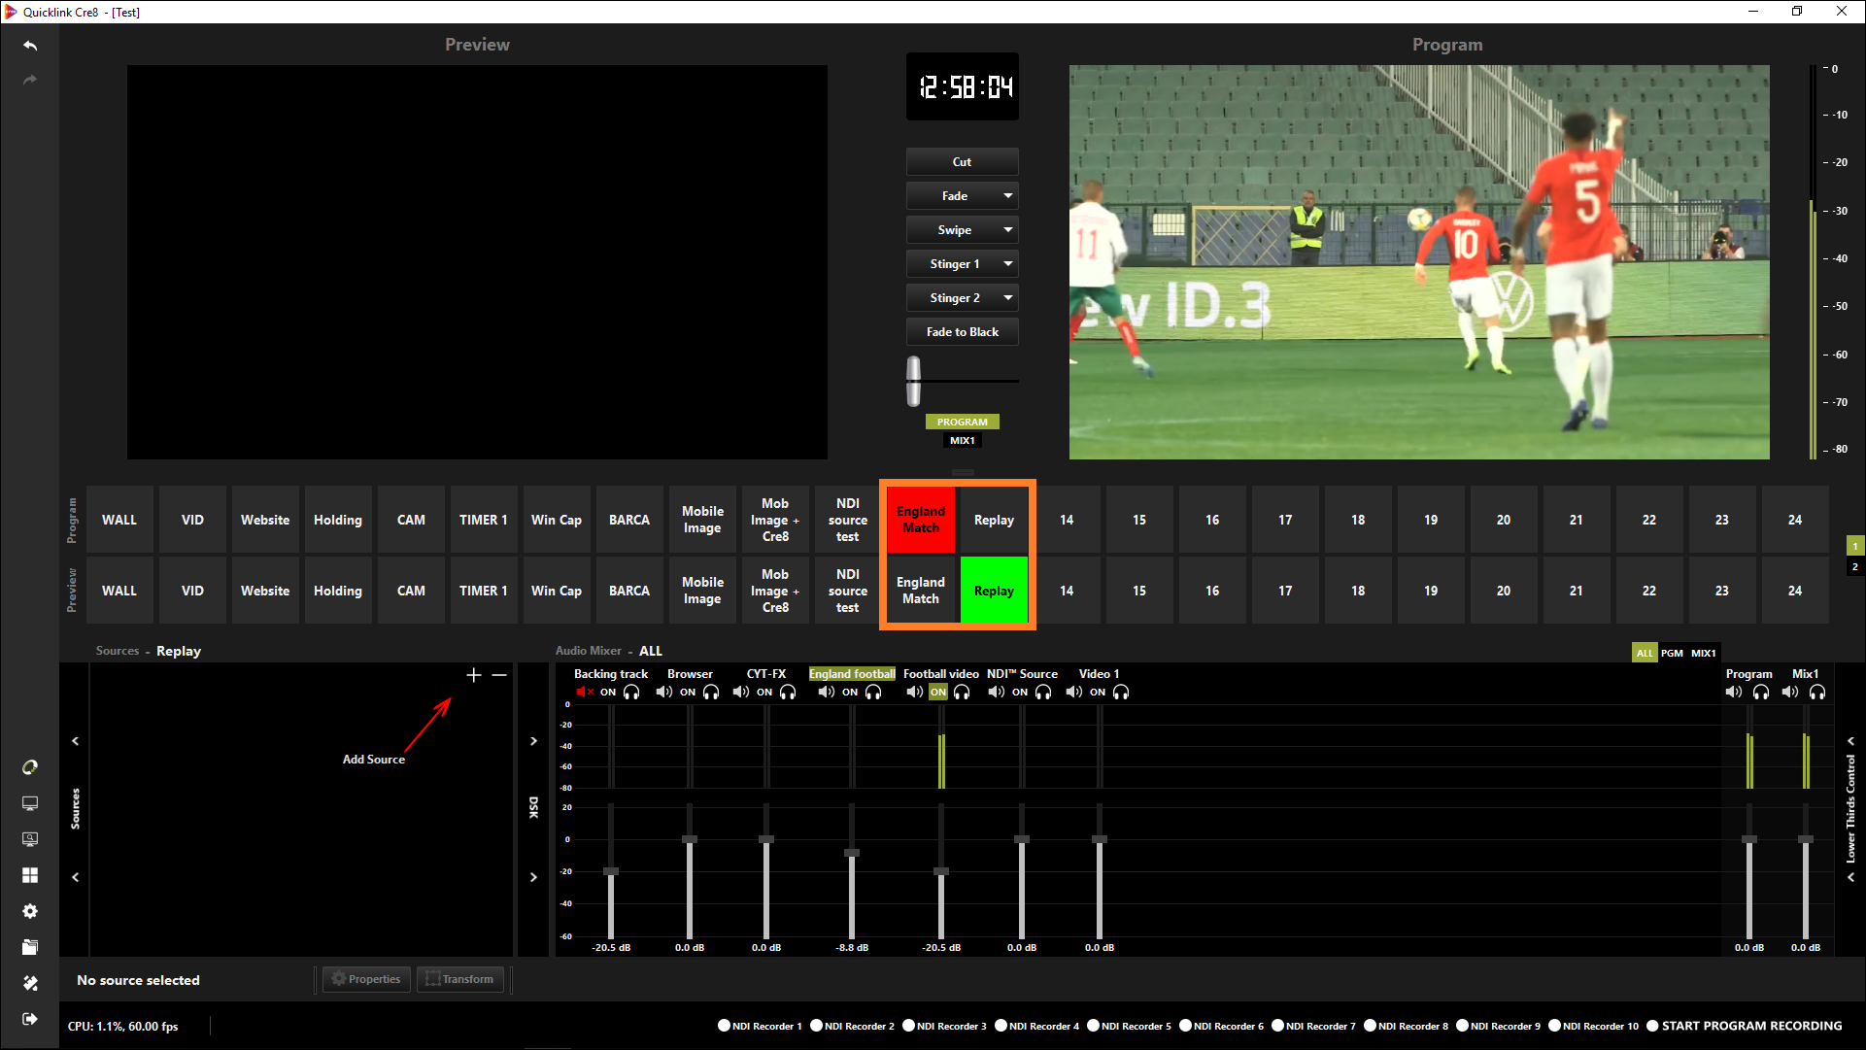
Task: Enable NDI Recorder 1 radio button
Action: click(x=724, y=1026)
